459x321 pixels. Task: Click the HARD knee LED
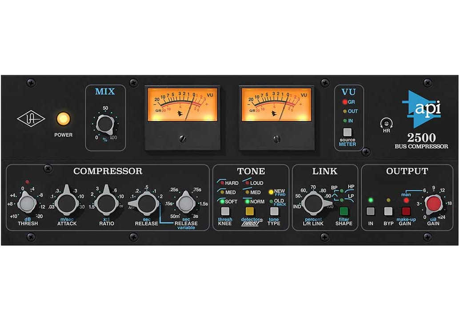222,183
